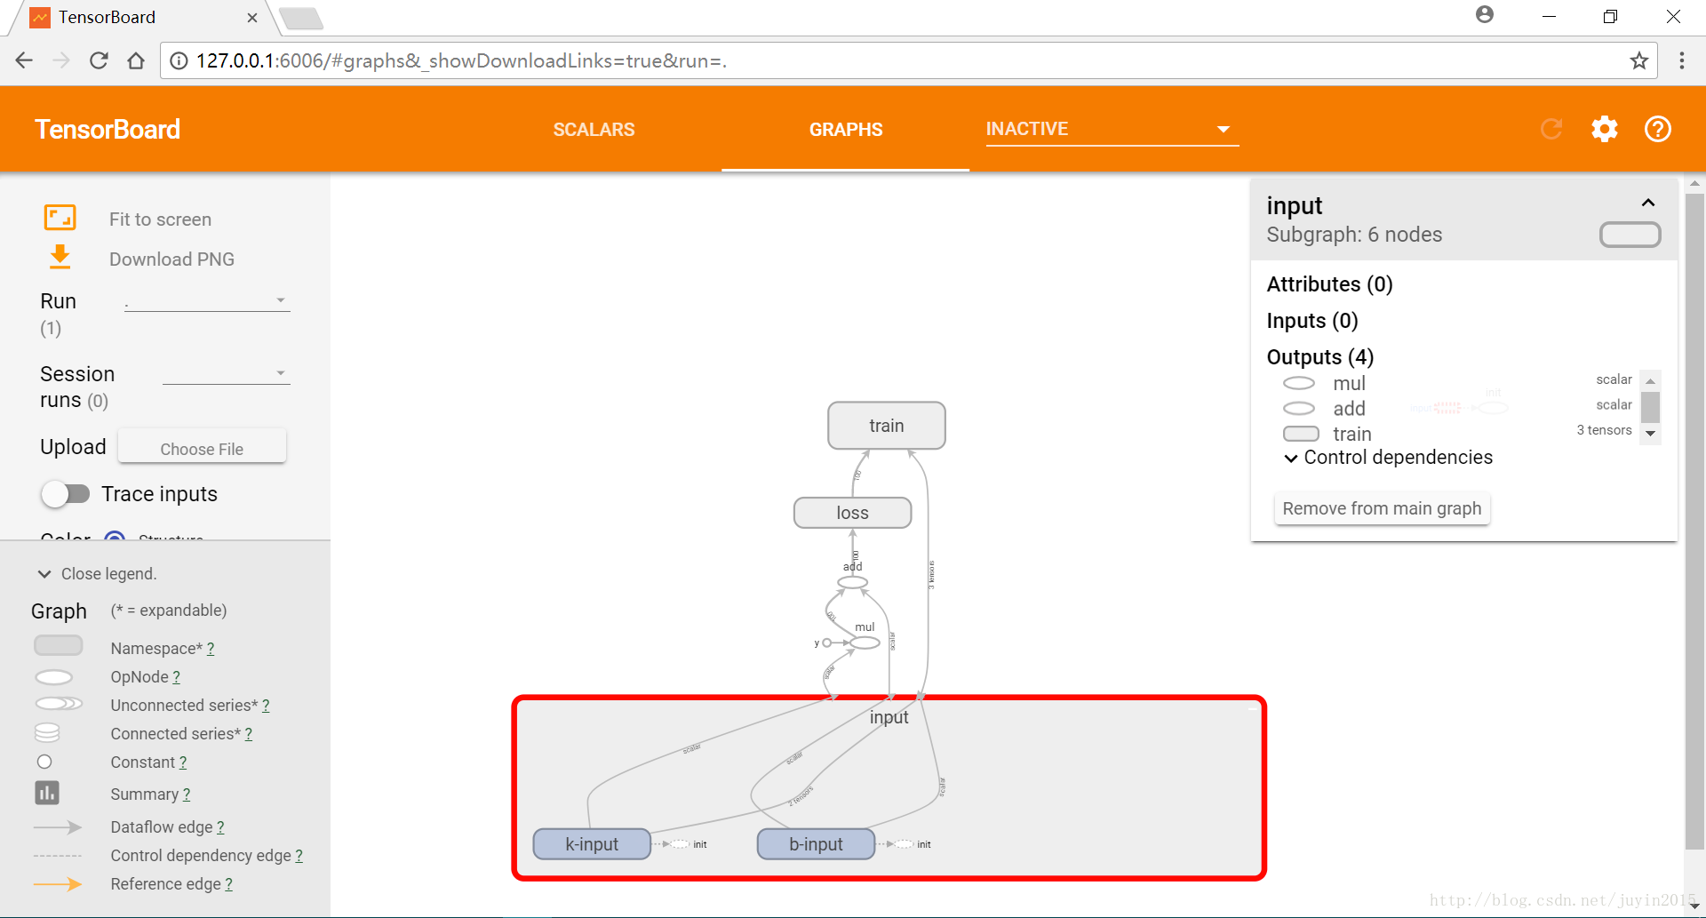This screenshot has width=1706, height=918.
Task: Select the add op node in graph
Action: coord(852,583)
